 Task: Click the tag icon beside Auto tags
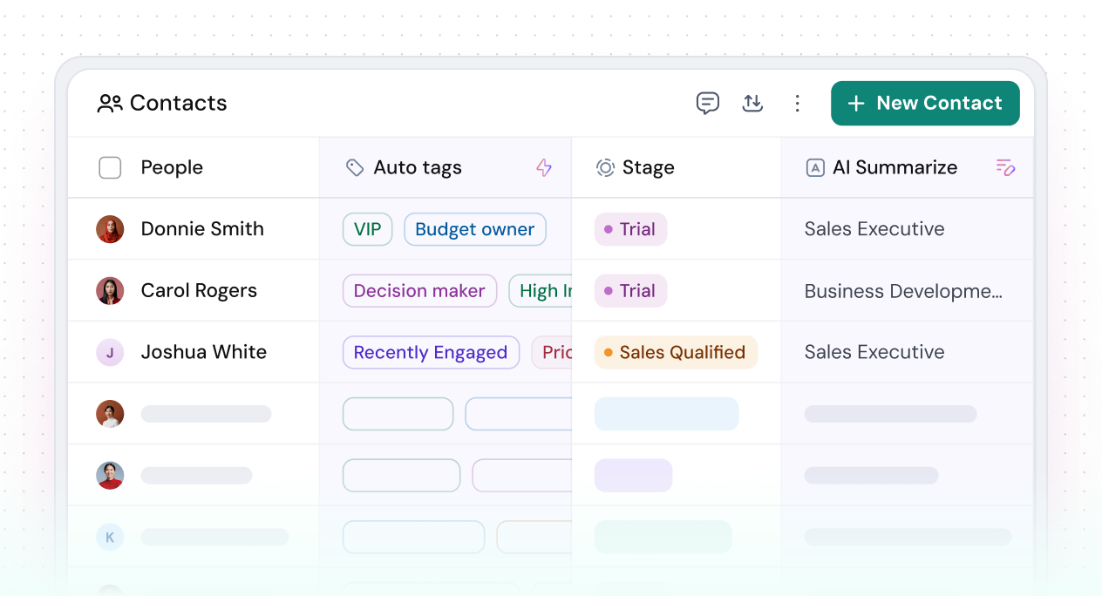[355, 167]
